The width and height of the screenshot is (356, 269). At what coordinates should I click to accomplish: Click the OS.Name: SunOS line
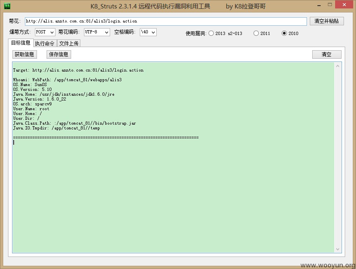point(30,84)
